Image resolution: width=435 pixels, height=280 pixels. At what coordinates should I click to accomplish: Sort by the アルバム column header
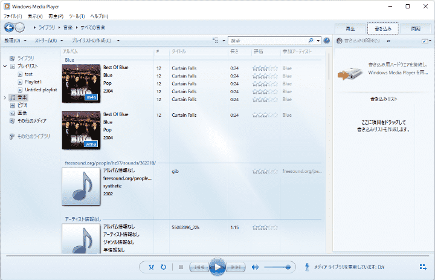[107, 51]
